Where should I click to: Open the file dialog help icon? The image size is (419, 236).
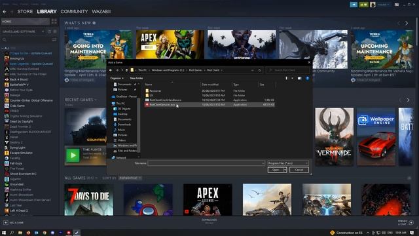pyautogui.click(x=307, y=79)
